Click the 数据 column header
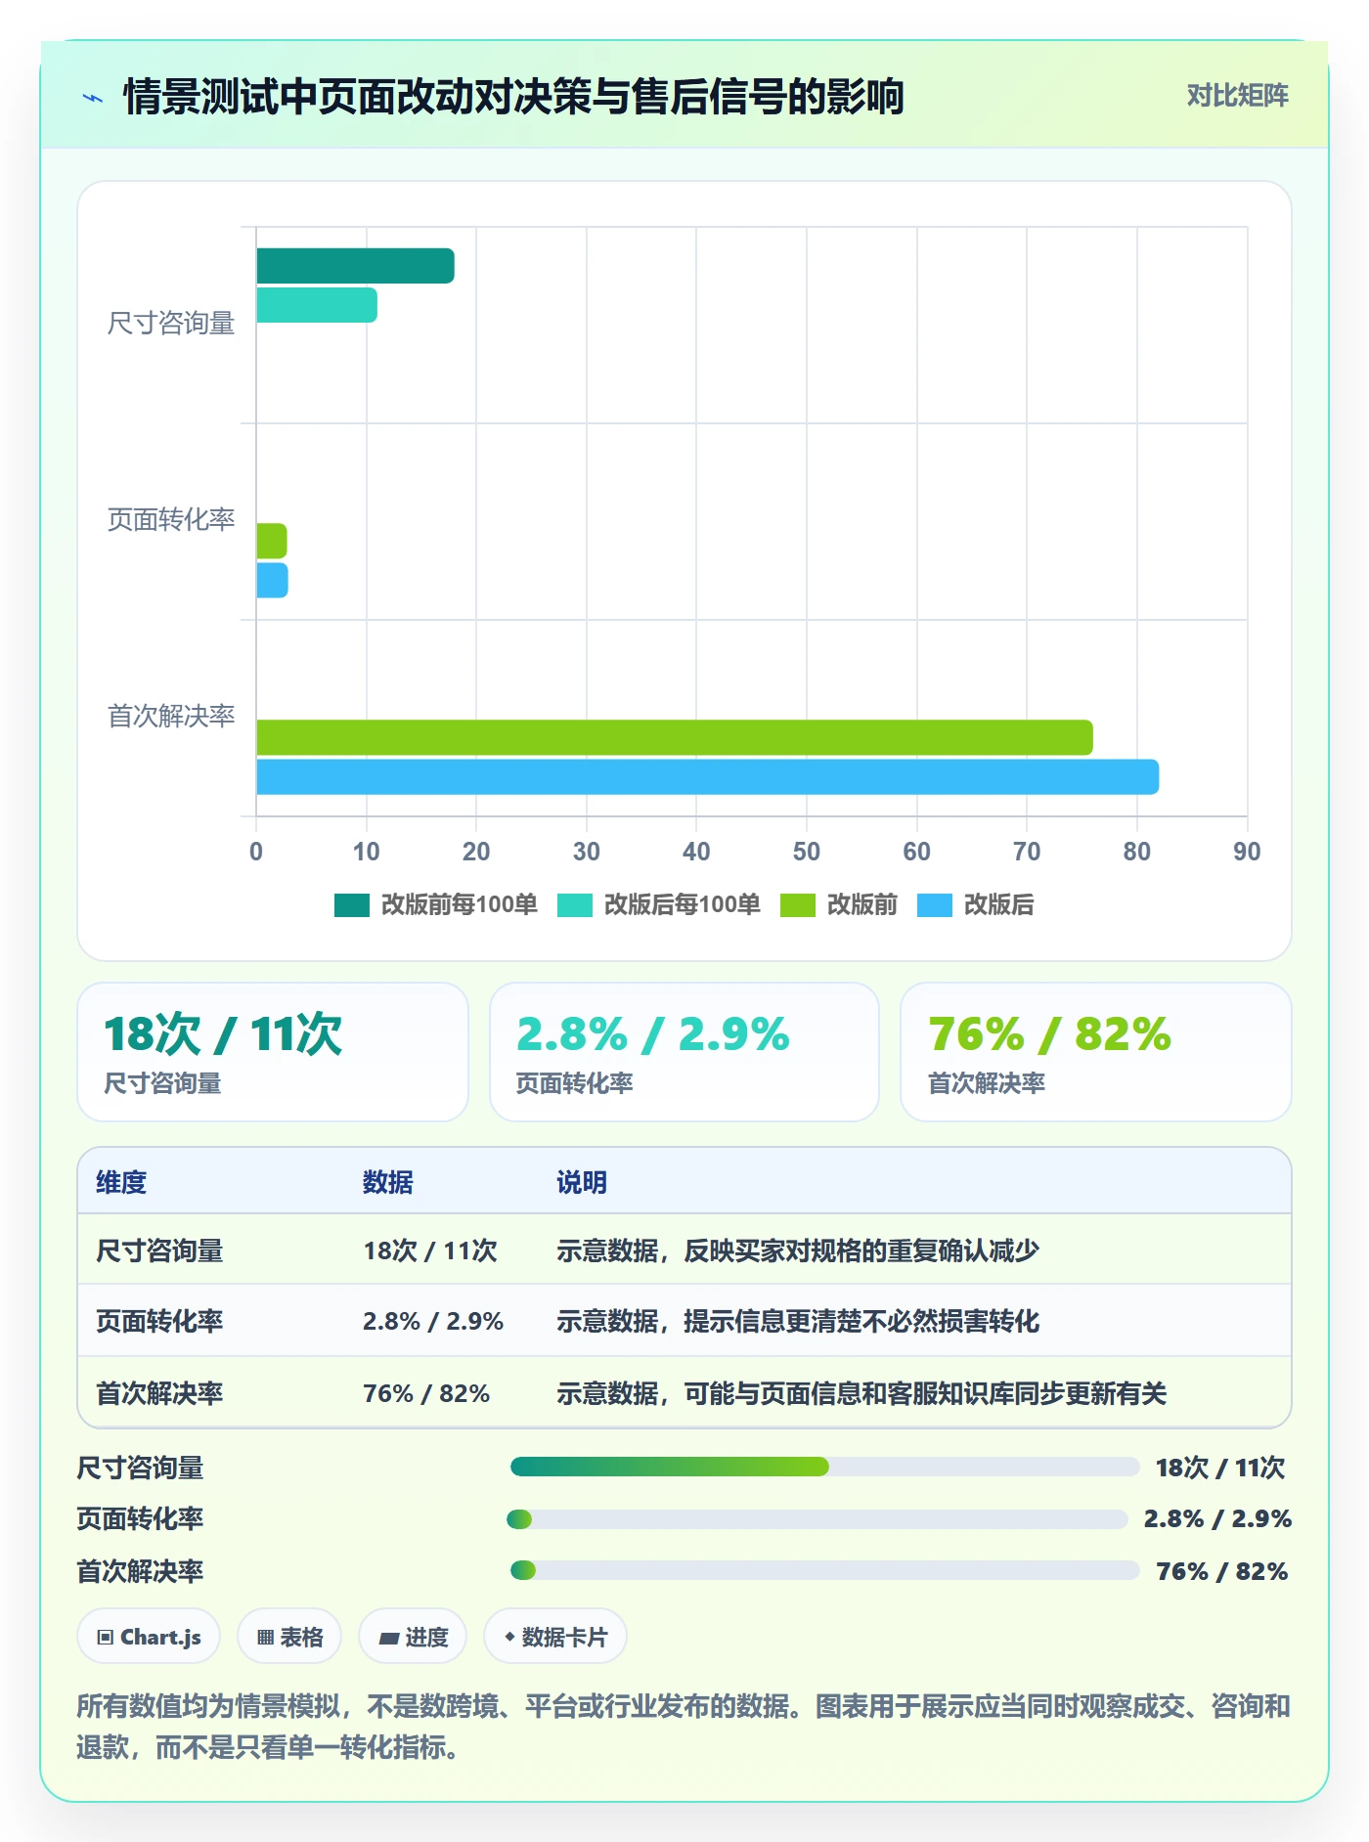1369x1842 pixels. (x=388, y=1182)
